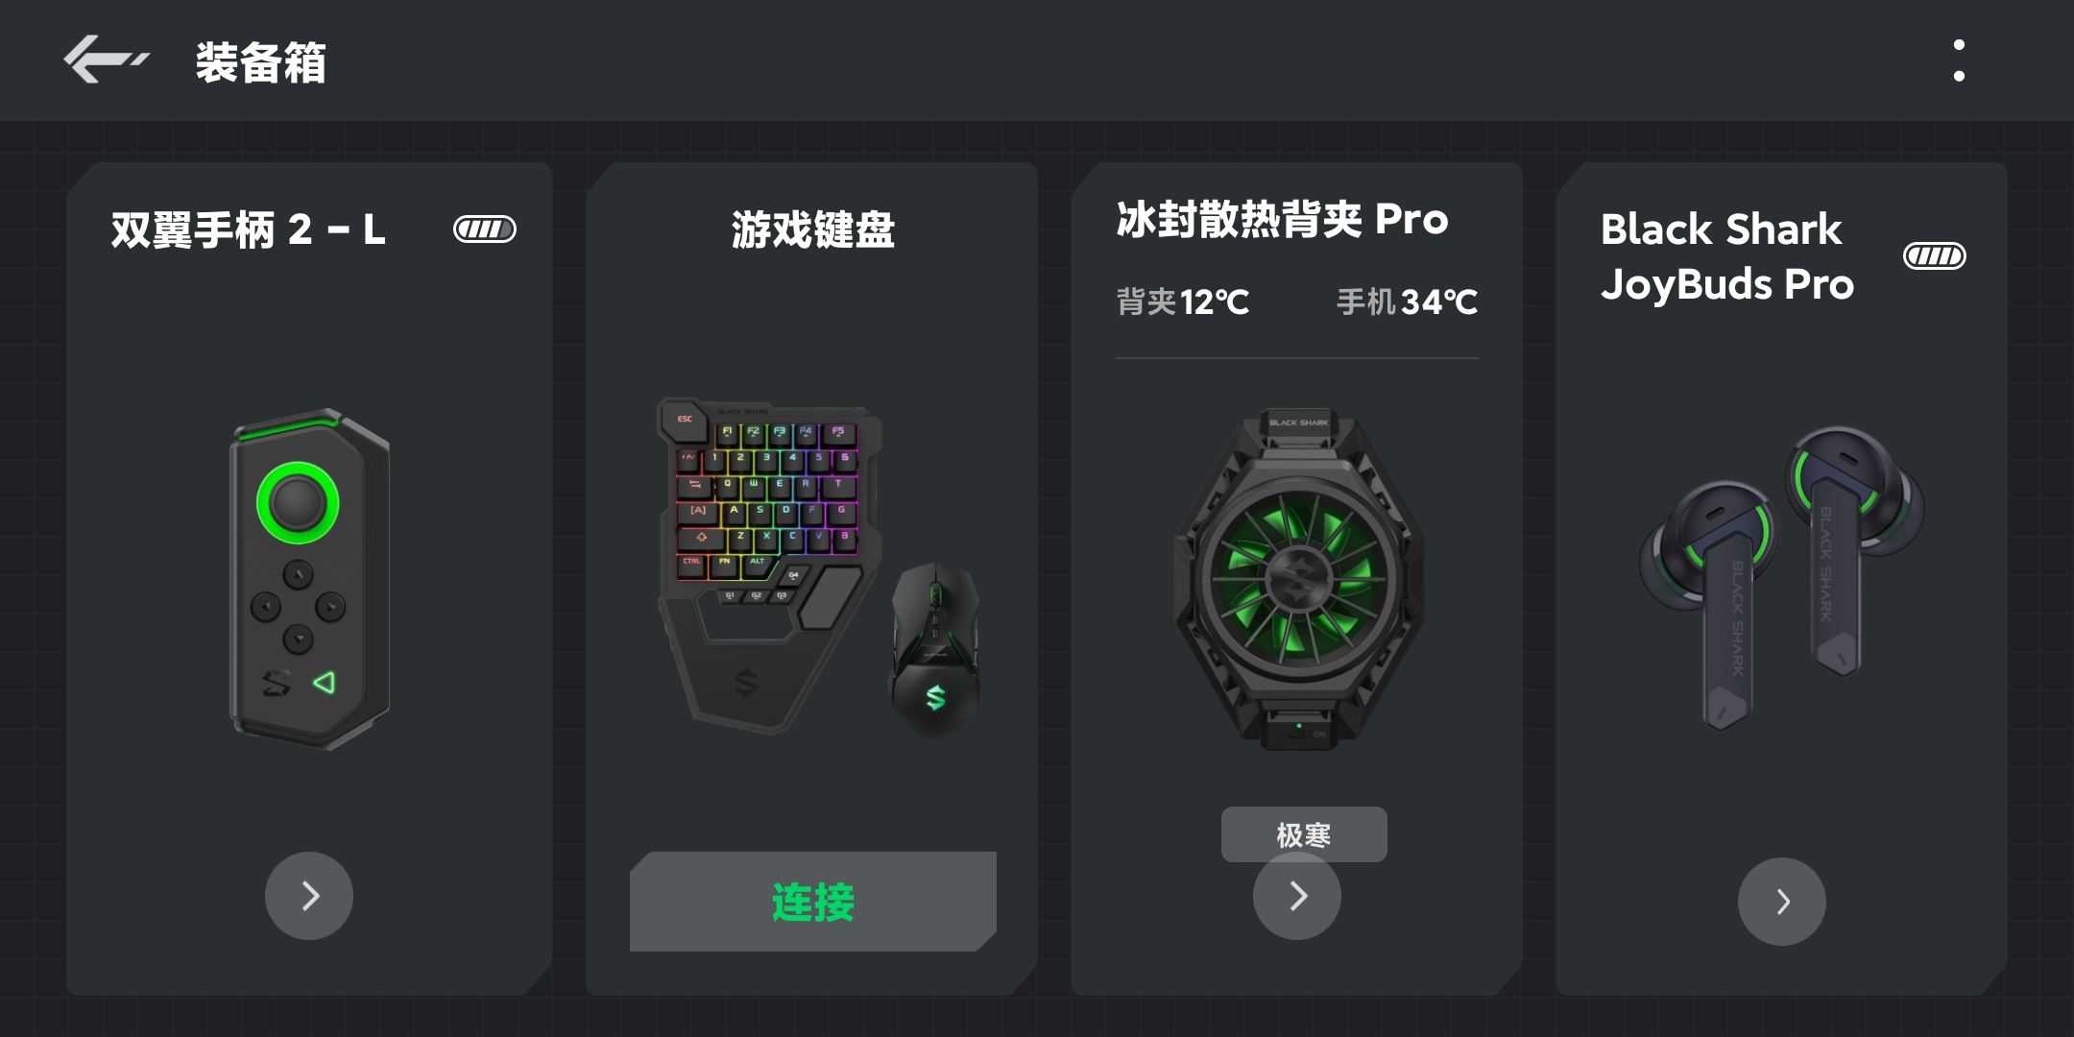Tap the cooling fan back clip image
Screen dimensions: 2074x1037
point(1298,580)
